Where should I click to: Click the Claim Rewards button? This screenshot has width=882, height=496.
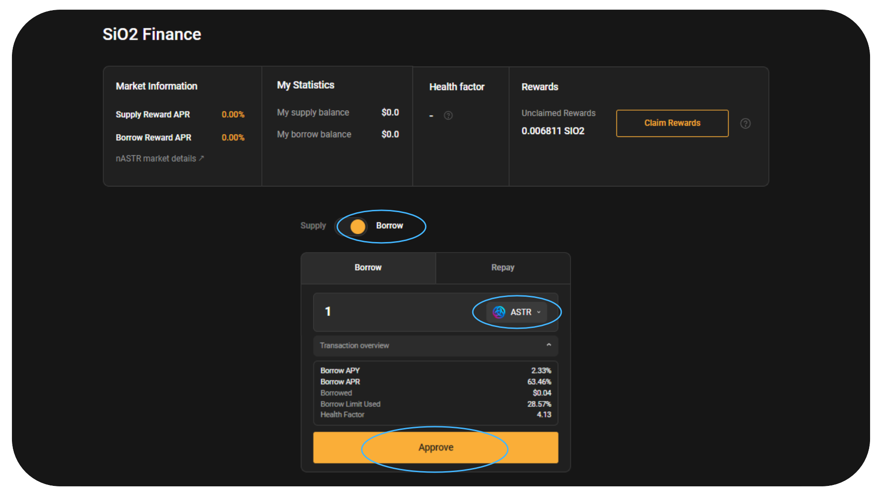click(x=672, y=123)
